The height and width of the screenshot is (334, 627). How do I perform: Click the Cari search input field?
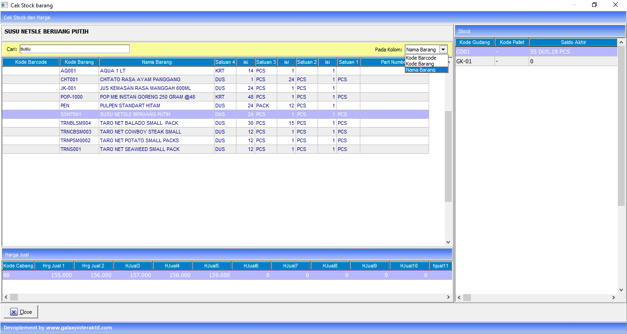[74, 49]
